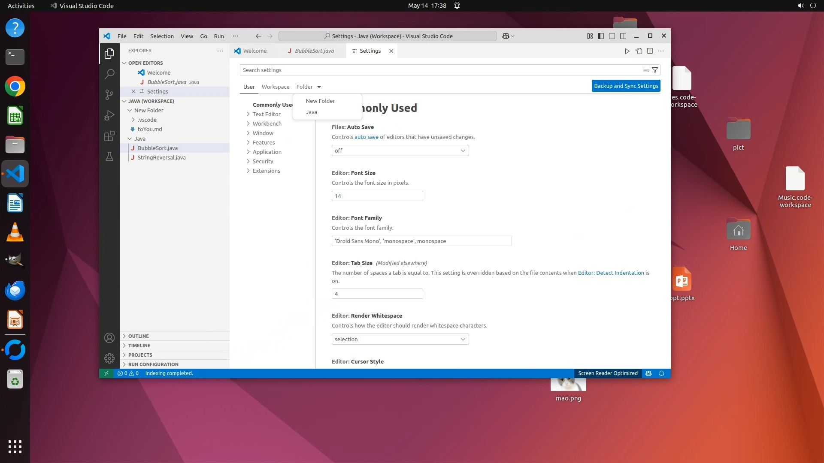This screenshot has width=824, height=463.
Task: Open the Files Auto Save dropdown
Action: click(400, 150)
